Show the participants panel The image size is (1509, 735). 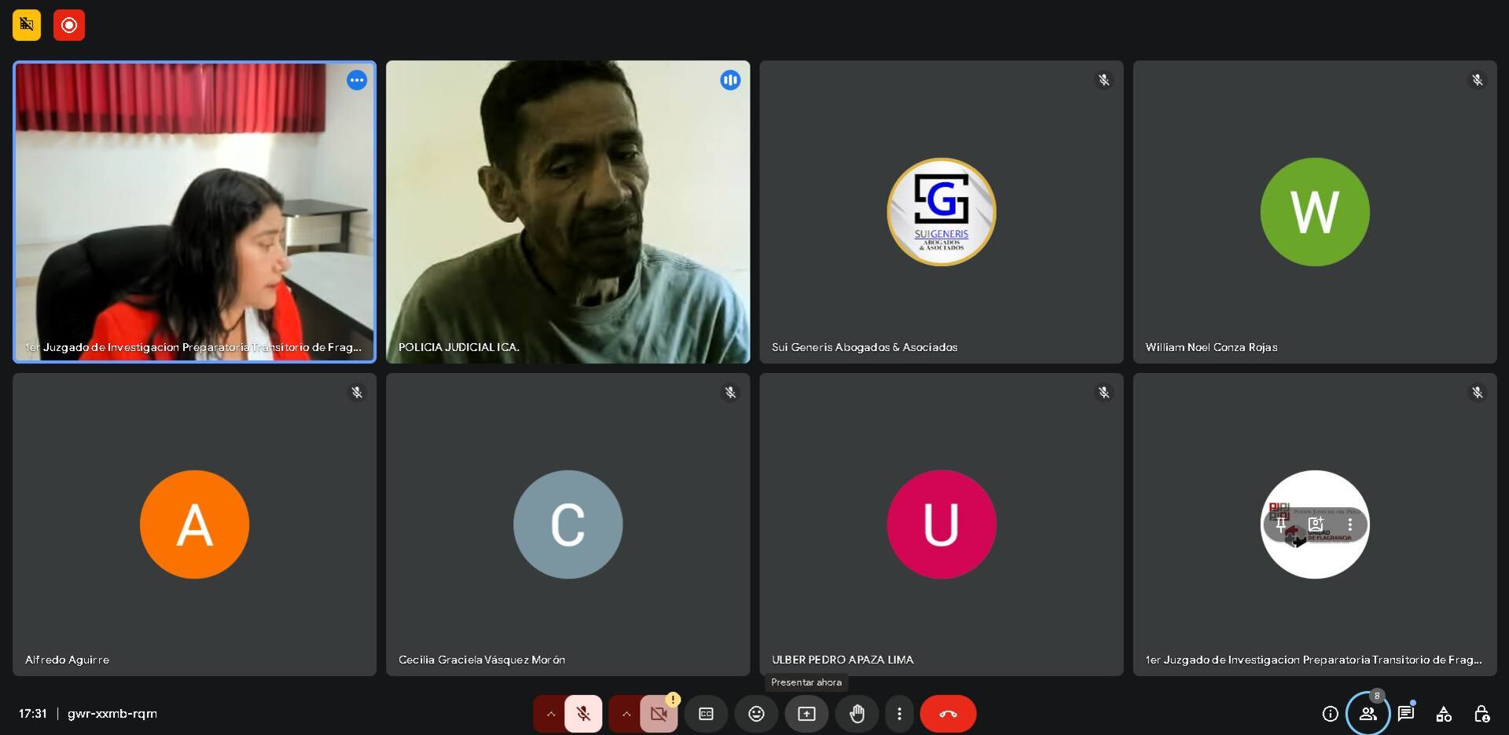[x=1368, y=714]
